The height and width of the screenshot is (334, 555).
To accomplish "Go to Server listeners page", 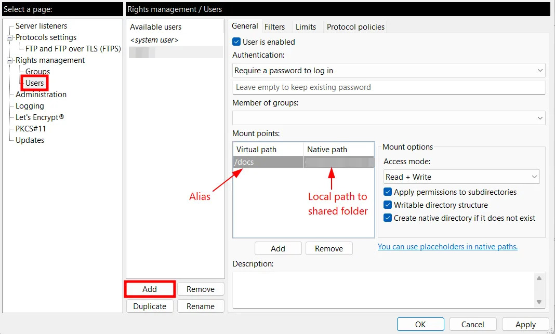I will click(41, 26).
